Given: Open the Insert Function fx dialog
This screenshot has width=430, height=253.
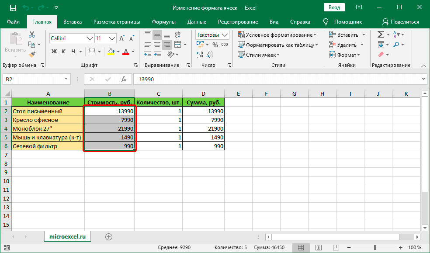Looking at the screenshot, I should (x=124, y=79).
